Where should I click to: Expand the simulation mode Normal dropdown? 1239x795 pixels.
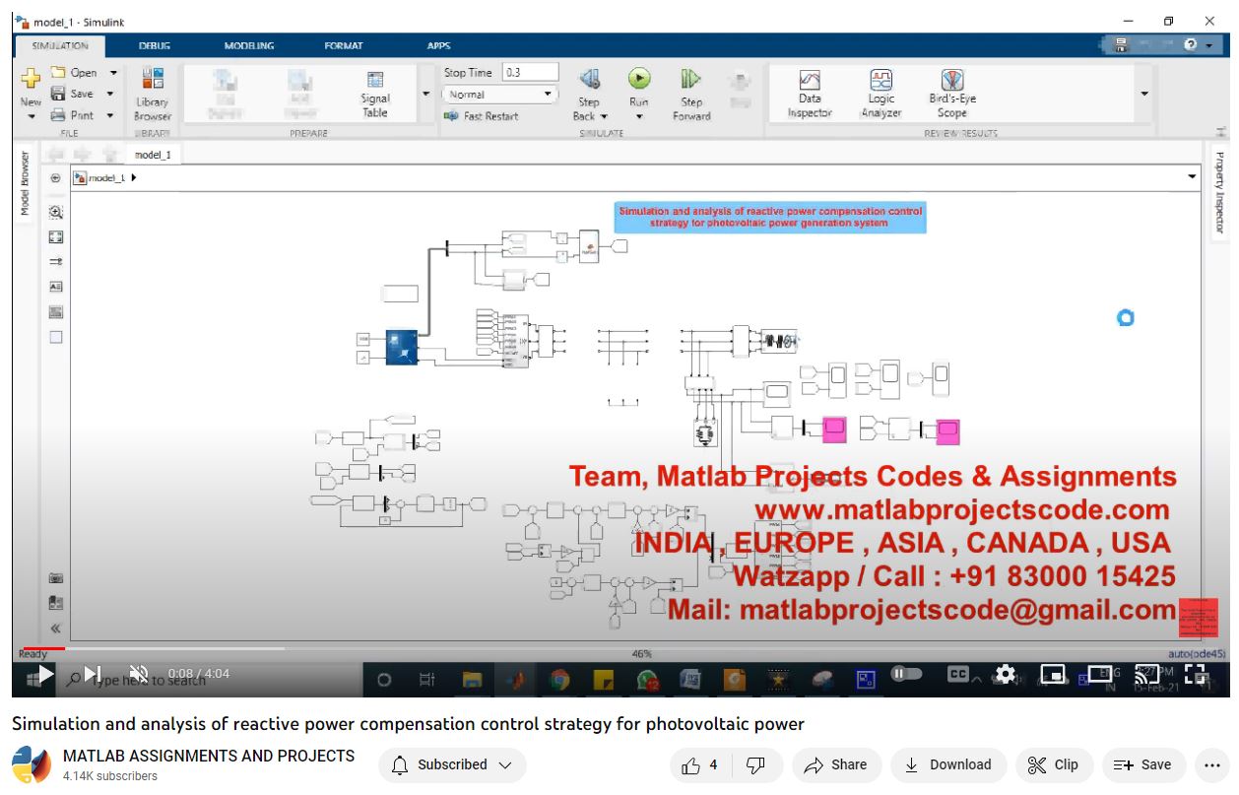500,95
